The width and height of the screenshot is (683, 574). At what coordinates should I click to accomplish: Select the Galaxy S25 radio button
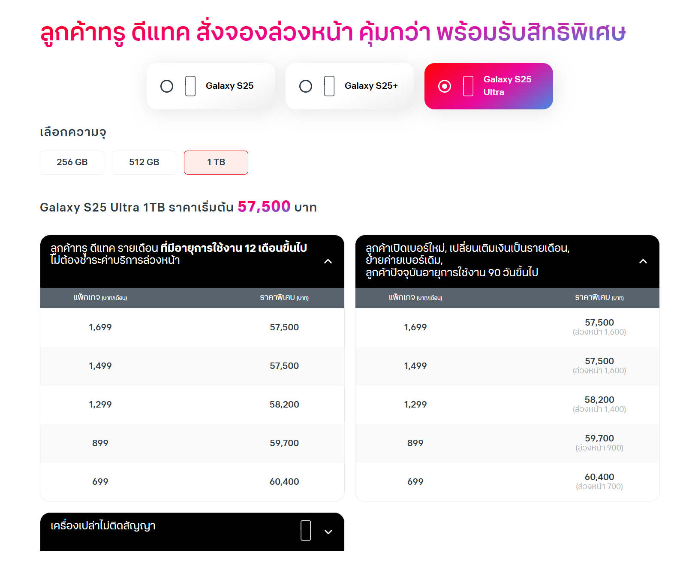(167, 86)
